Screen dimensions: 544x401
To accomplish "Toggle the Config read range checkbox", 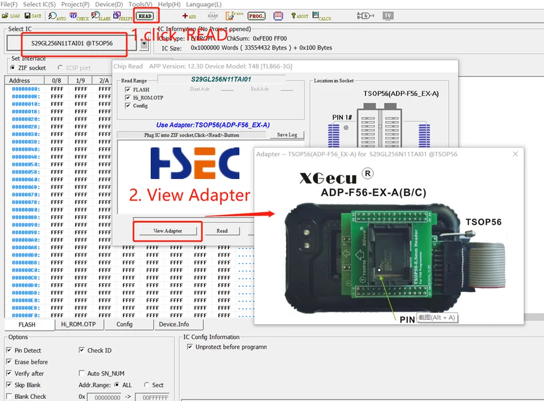I will click(128, 105).
